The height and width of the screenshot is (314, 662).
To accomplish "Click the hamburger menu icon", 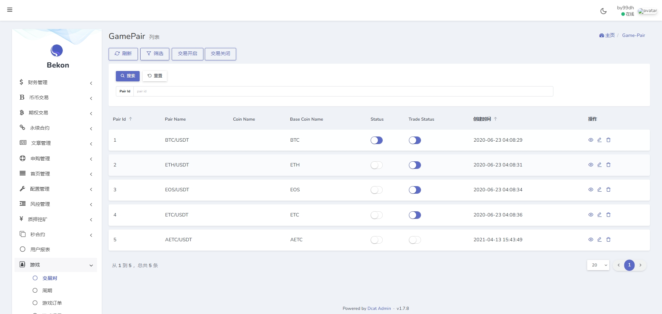I will point(10,10).
